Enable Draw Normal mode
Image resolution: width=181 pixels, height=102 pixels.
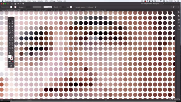coord(9,63)
